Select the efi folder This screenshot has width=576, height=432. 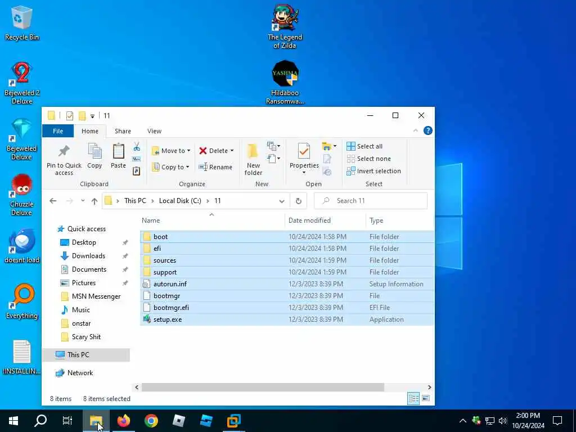(286, 249)
